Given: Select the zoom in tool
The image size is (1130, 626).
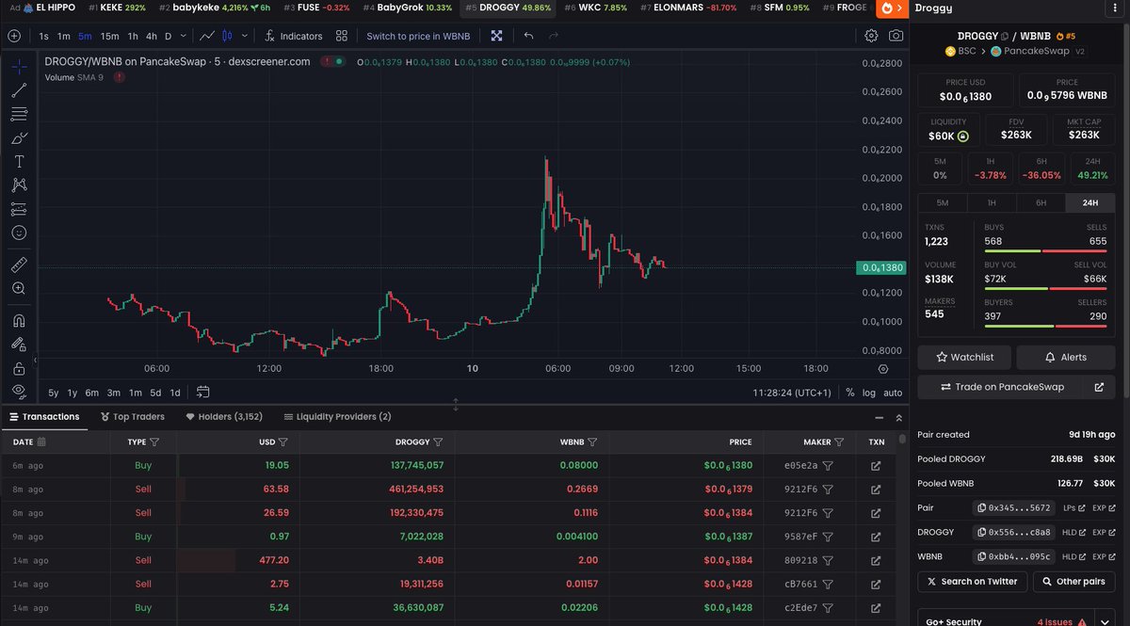Looking at the screenshot, I should (x=19, y=288).
